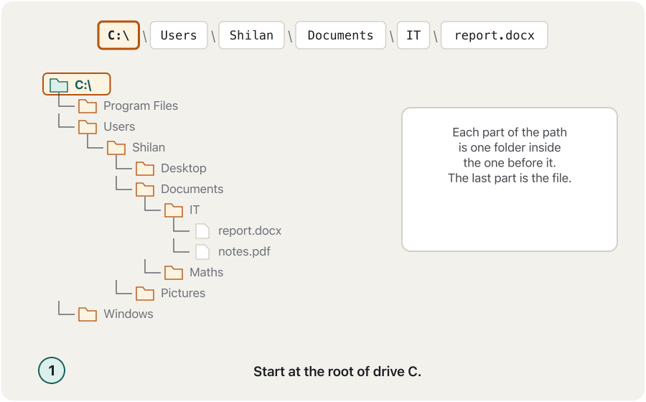Select the Windows label in tree
The image size is (646, 402).
(x=128, y=314)
